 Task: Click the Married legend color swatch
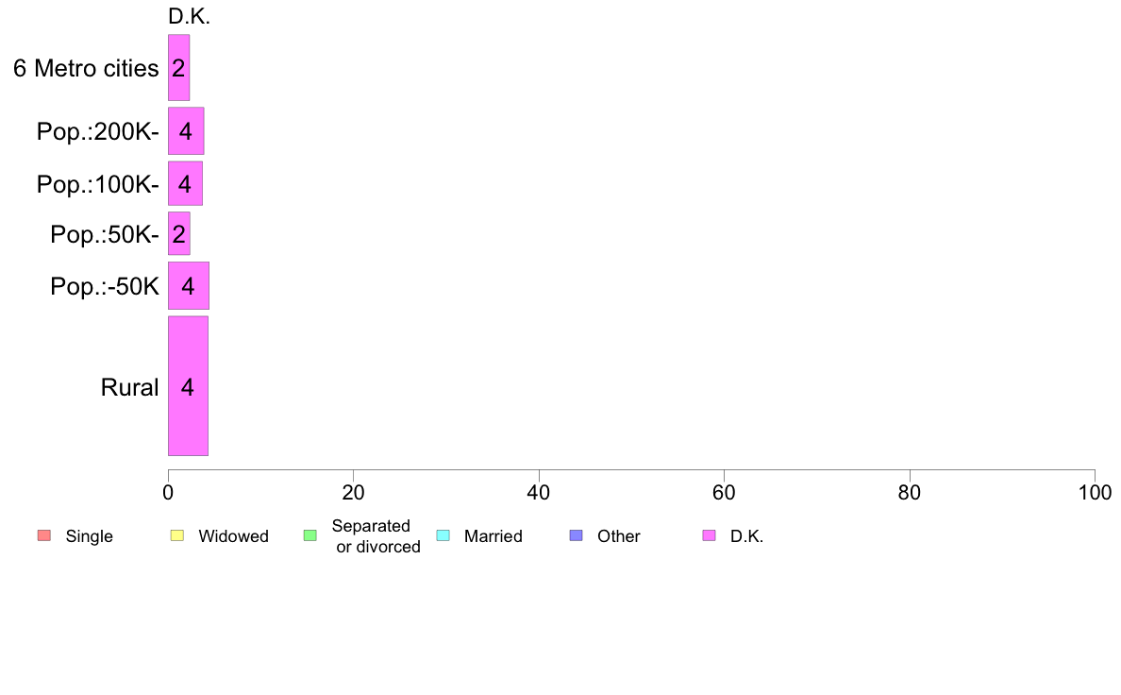tap(443, 536)
